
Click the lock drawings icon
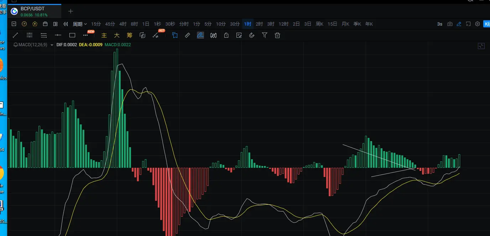pos(226,35)
